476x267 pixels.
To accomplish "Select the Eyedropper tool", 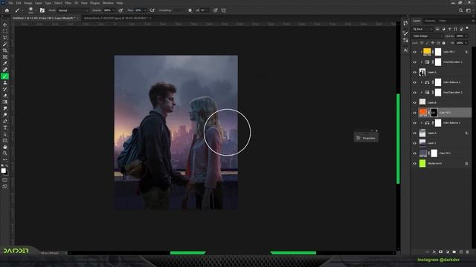I will 5,63.
